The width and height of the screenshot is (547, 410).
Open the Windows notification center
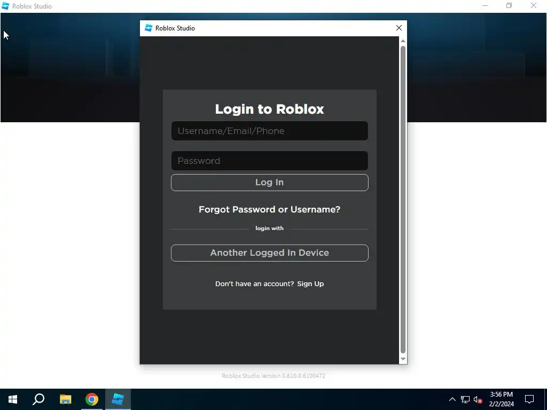coord(529,399)
